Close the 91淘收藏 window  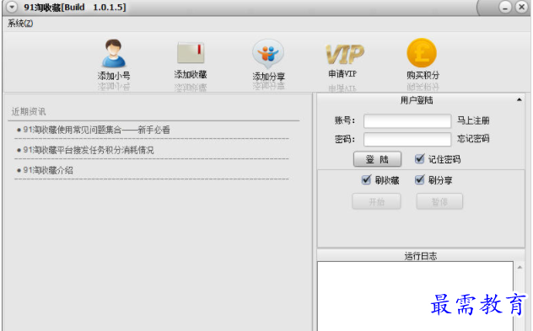pyautogui.click(x=521, y=7)
